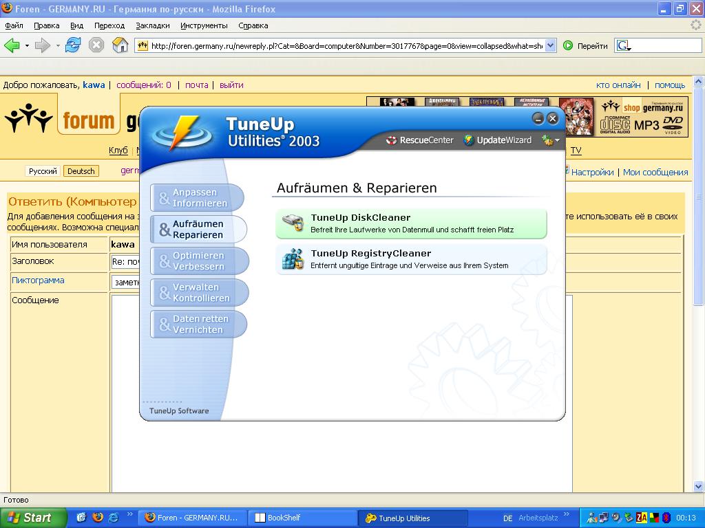This screenshot has height=528, width=705.
Task: Click the DE language bar indicator
Action: [x=507, y=518]
